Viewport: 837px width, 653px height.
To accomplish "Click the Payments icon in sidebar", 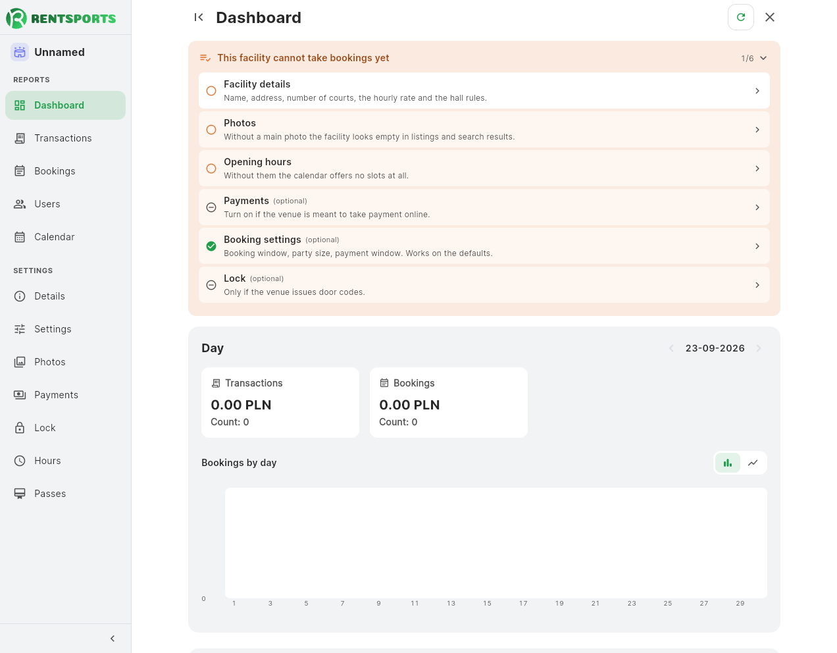I will coord(20,395).
